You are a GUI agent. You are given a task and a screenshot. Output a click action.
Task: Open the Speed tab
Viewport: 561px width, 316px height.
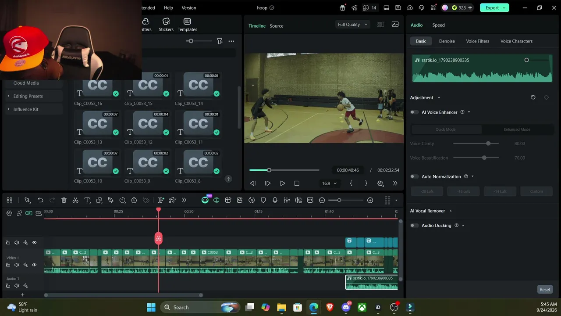438,25
